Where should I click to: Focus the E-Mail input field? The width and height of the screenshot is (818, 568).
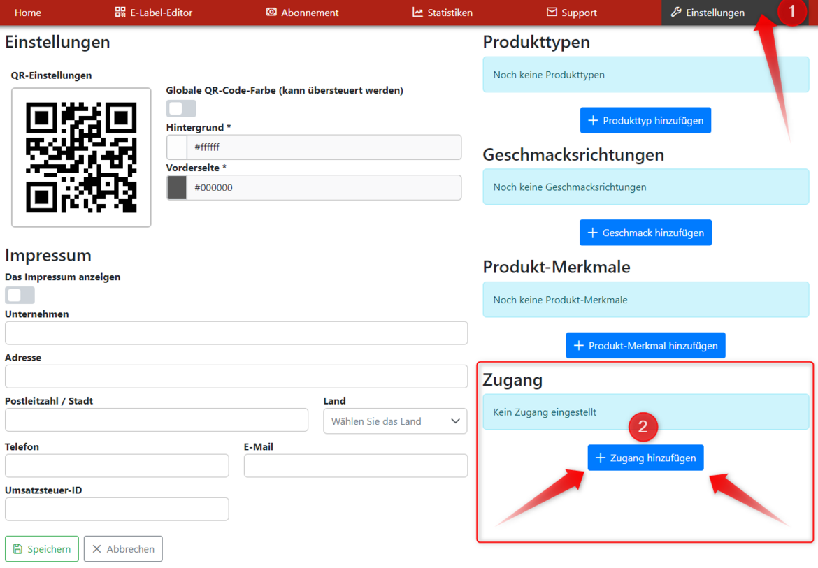[356, 465]
